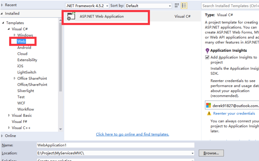Screen dimensions: 259x161
Task: Click the ASP.NET Web Application template icon
Action: 71,16
